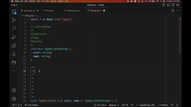
Task: Open the Apple menu
Action: pyautogui.click(x=12, y=1)
